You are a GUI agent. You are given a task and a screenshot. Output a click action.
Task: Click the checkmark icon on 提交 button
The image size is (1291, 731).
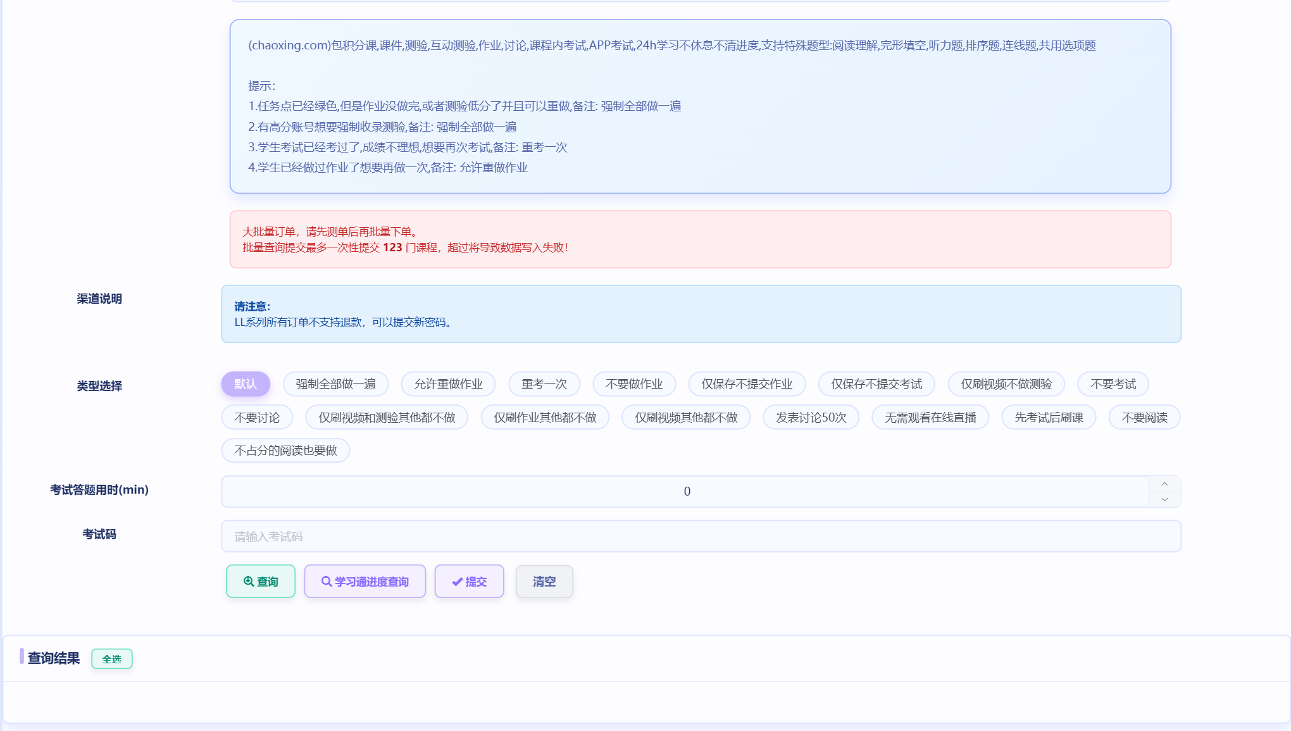click(x=458, y=581)
